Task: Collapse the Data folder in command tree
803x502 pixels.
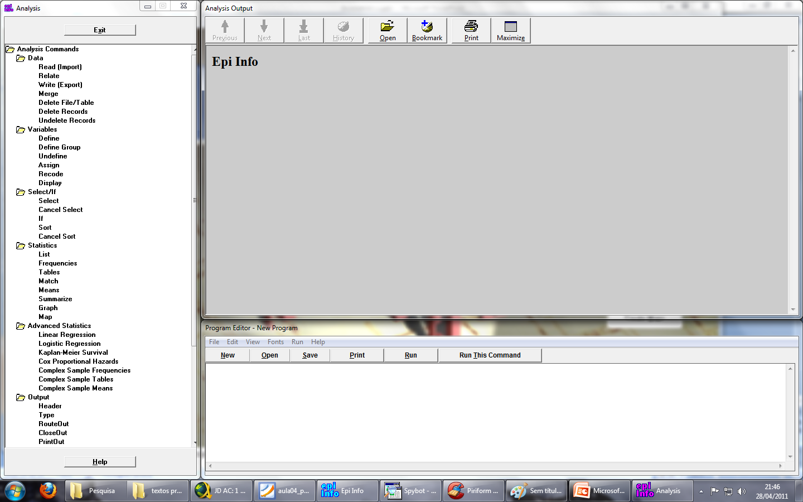Action: [21, 58]
